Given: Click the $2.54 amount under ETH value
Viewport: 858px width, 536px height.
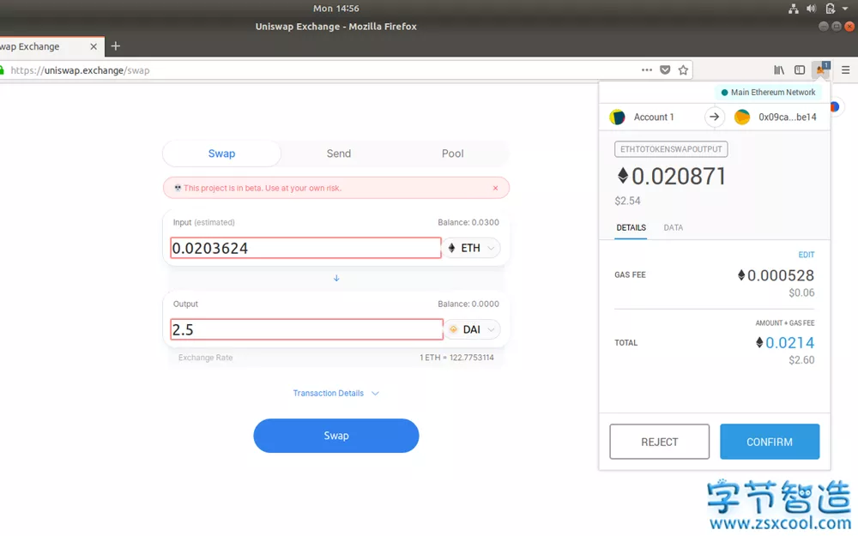Looking at the screenshot, I should pos(627,201).
